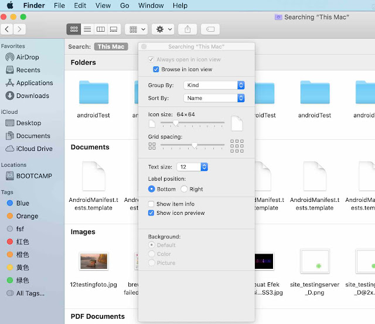Click the PDF Documents section header
Image resolution: width=375 pixels, height=324 pixels.
pyautogui.click(x=98, y=316)
